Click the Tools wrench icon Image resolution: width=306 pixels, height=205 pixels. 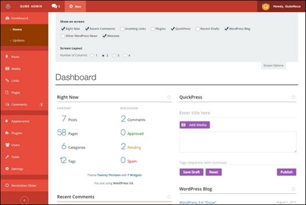coord(7,157)
